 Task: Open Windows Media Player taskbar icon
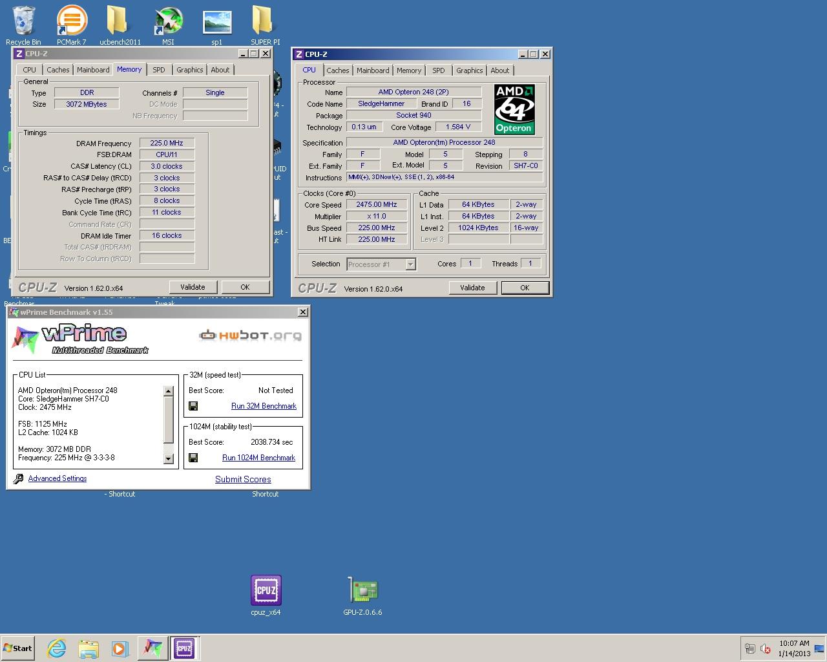120,648
